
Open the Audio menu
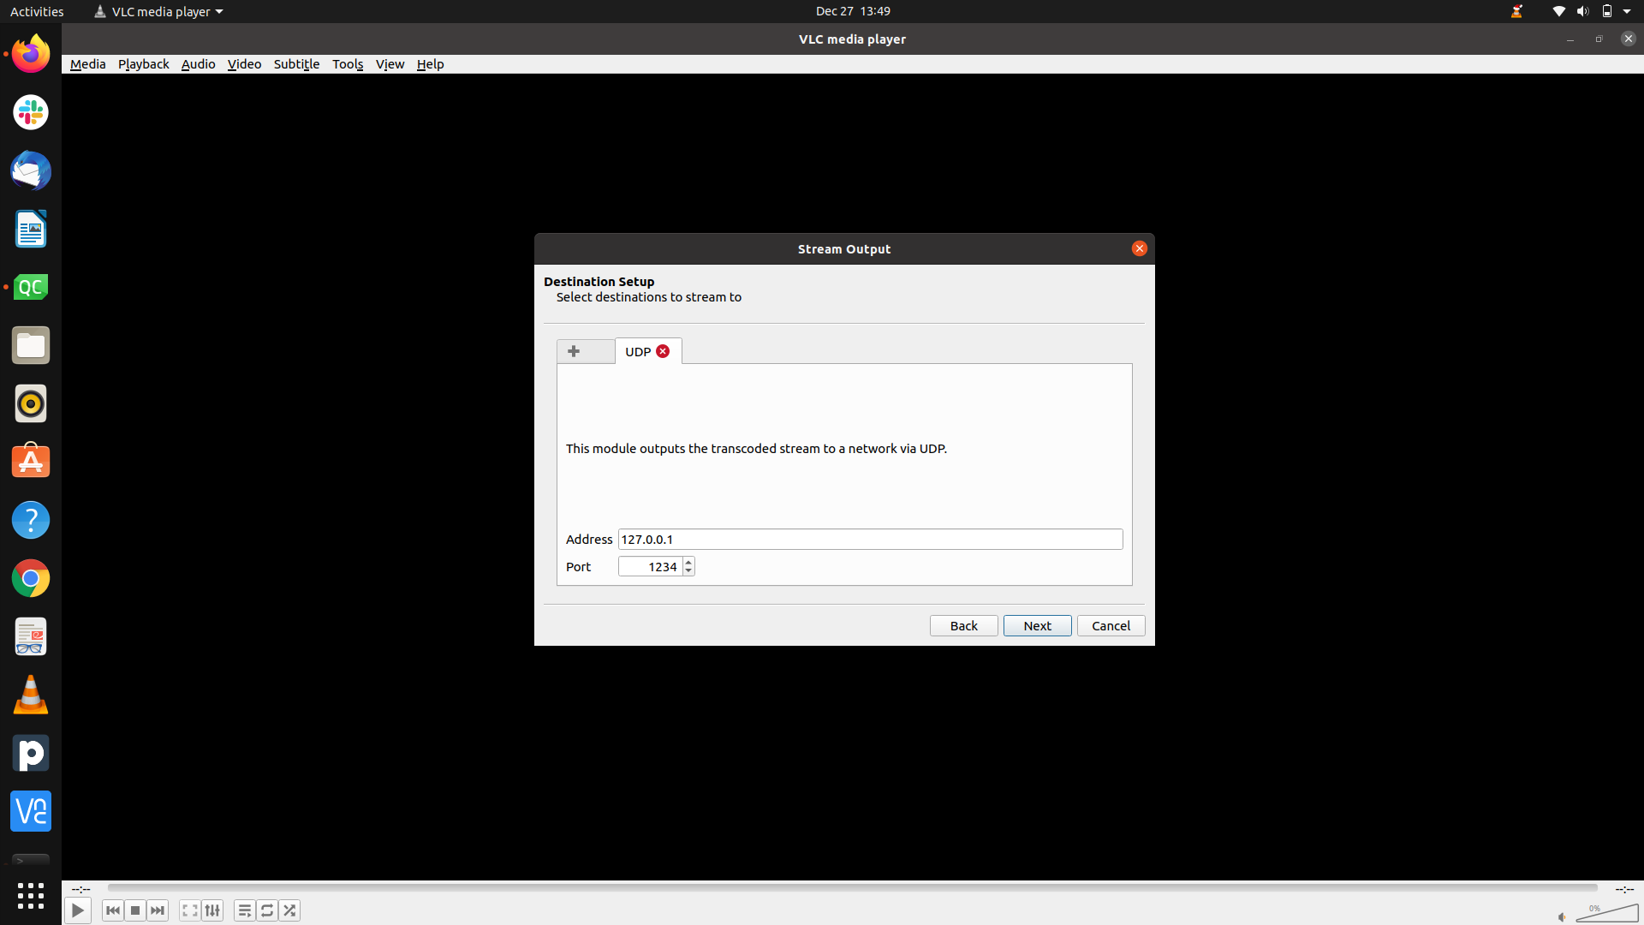[x=198, y=64]
